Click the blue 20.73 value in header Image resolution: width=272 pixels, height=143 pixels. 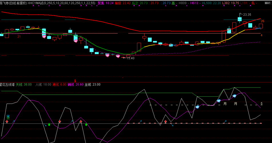tap(166, 3)
